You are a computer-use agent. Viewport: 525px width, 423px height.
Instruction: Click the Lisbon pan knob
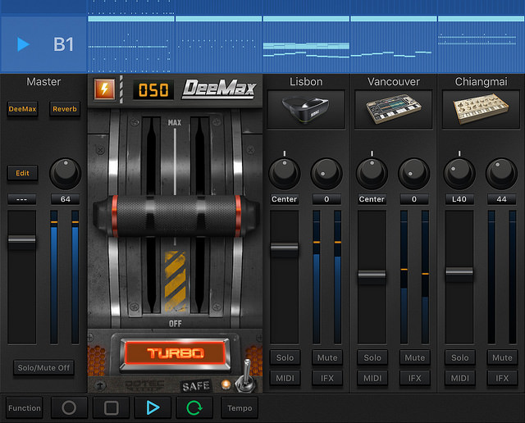click(285, 174)
